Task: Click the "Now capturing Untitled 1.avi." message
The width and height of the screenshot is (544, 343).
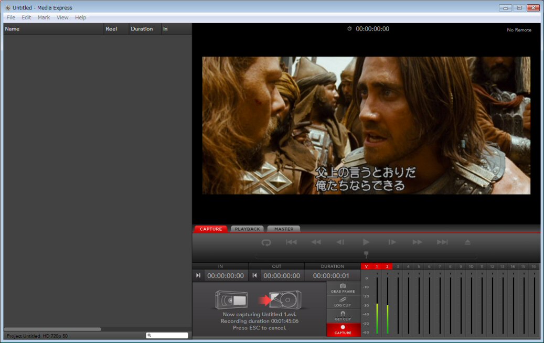Action: click(x=260, y=314)
